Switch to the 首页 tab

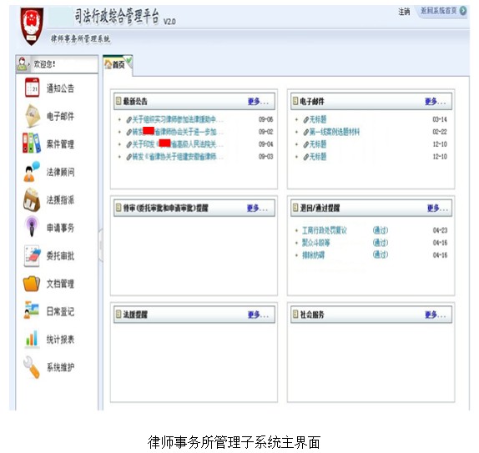[118, 65]
